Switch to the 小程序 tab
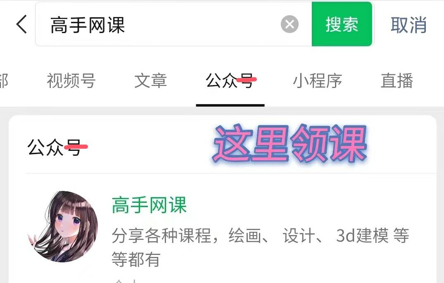Image resolution: width=444 pixels, height=283 pixels. tap(317, 81)
